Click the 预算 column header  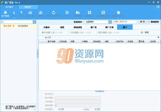(x=75, y=42)
